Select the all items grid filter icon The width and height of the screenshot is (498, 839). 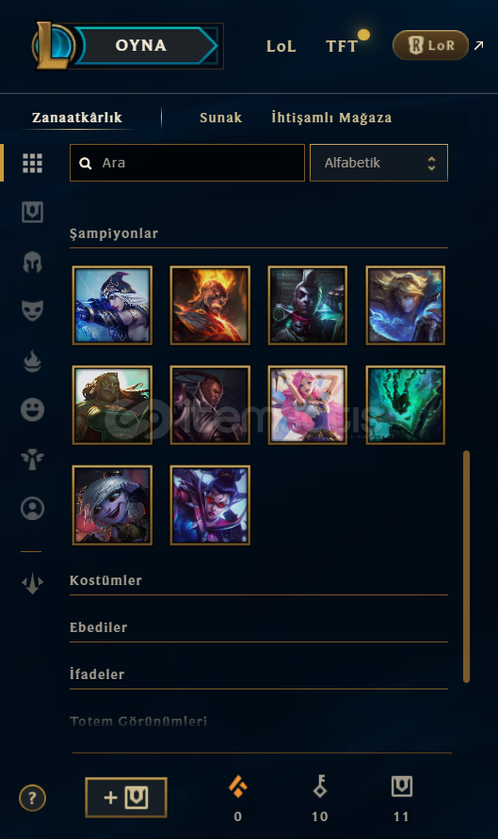[x=32, y=163]
